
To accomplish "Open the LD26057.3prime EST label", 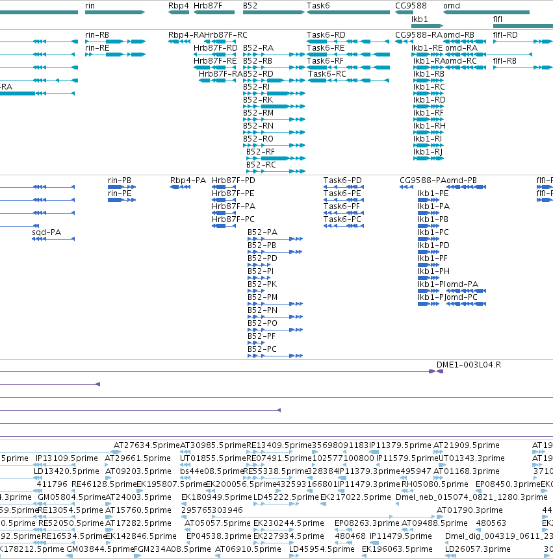I will (478, 549).
